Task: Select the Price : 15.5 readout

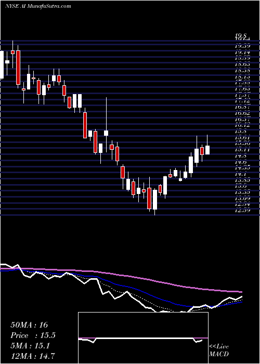Action: pyautogui.click(x=33, y=335)
